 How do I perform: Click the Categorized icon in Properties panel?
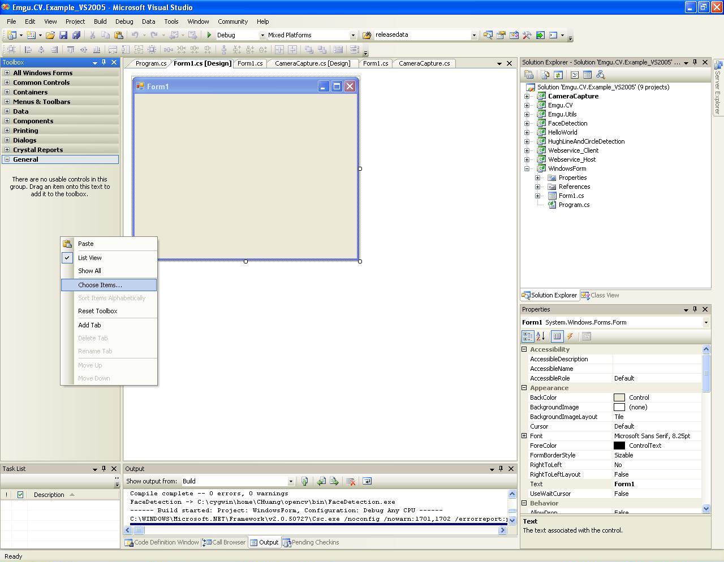(x=528, y=336)
